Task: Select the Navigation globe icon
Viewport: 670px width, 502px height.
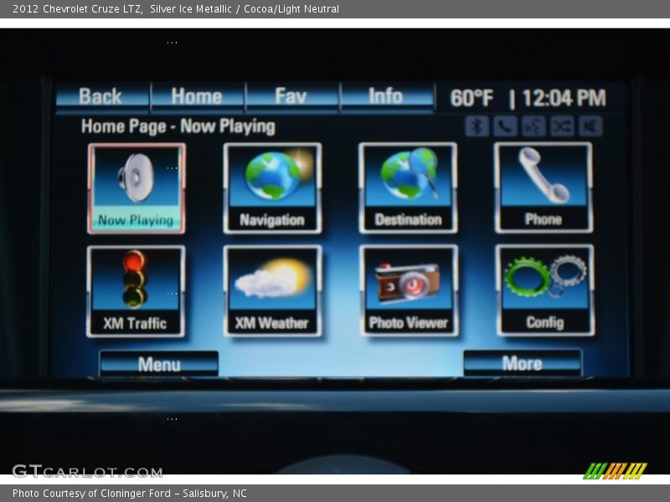Action: [x=272, y=186]
